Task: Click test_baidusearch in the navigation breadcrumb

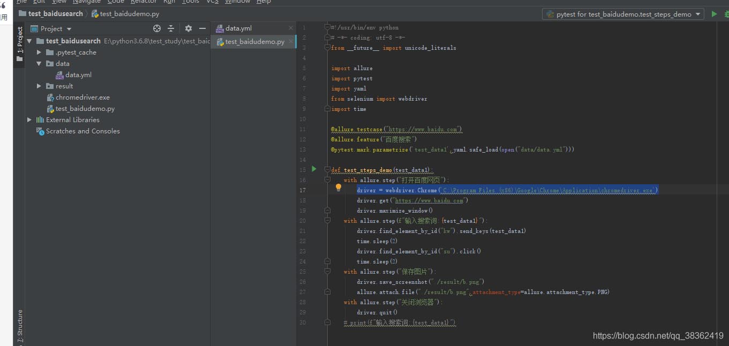Action: [55, 14]
